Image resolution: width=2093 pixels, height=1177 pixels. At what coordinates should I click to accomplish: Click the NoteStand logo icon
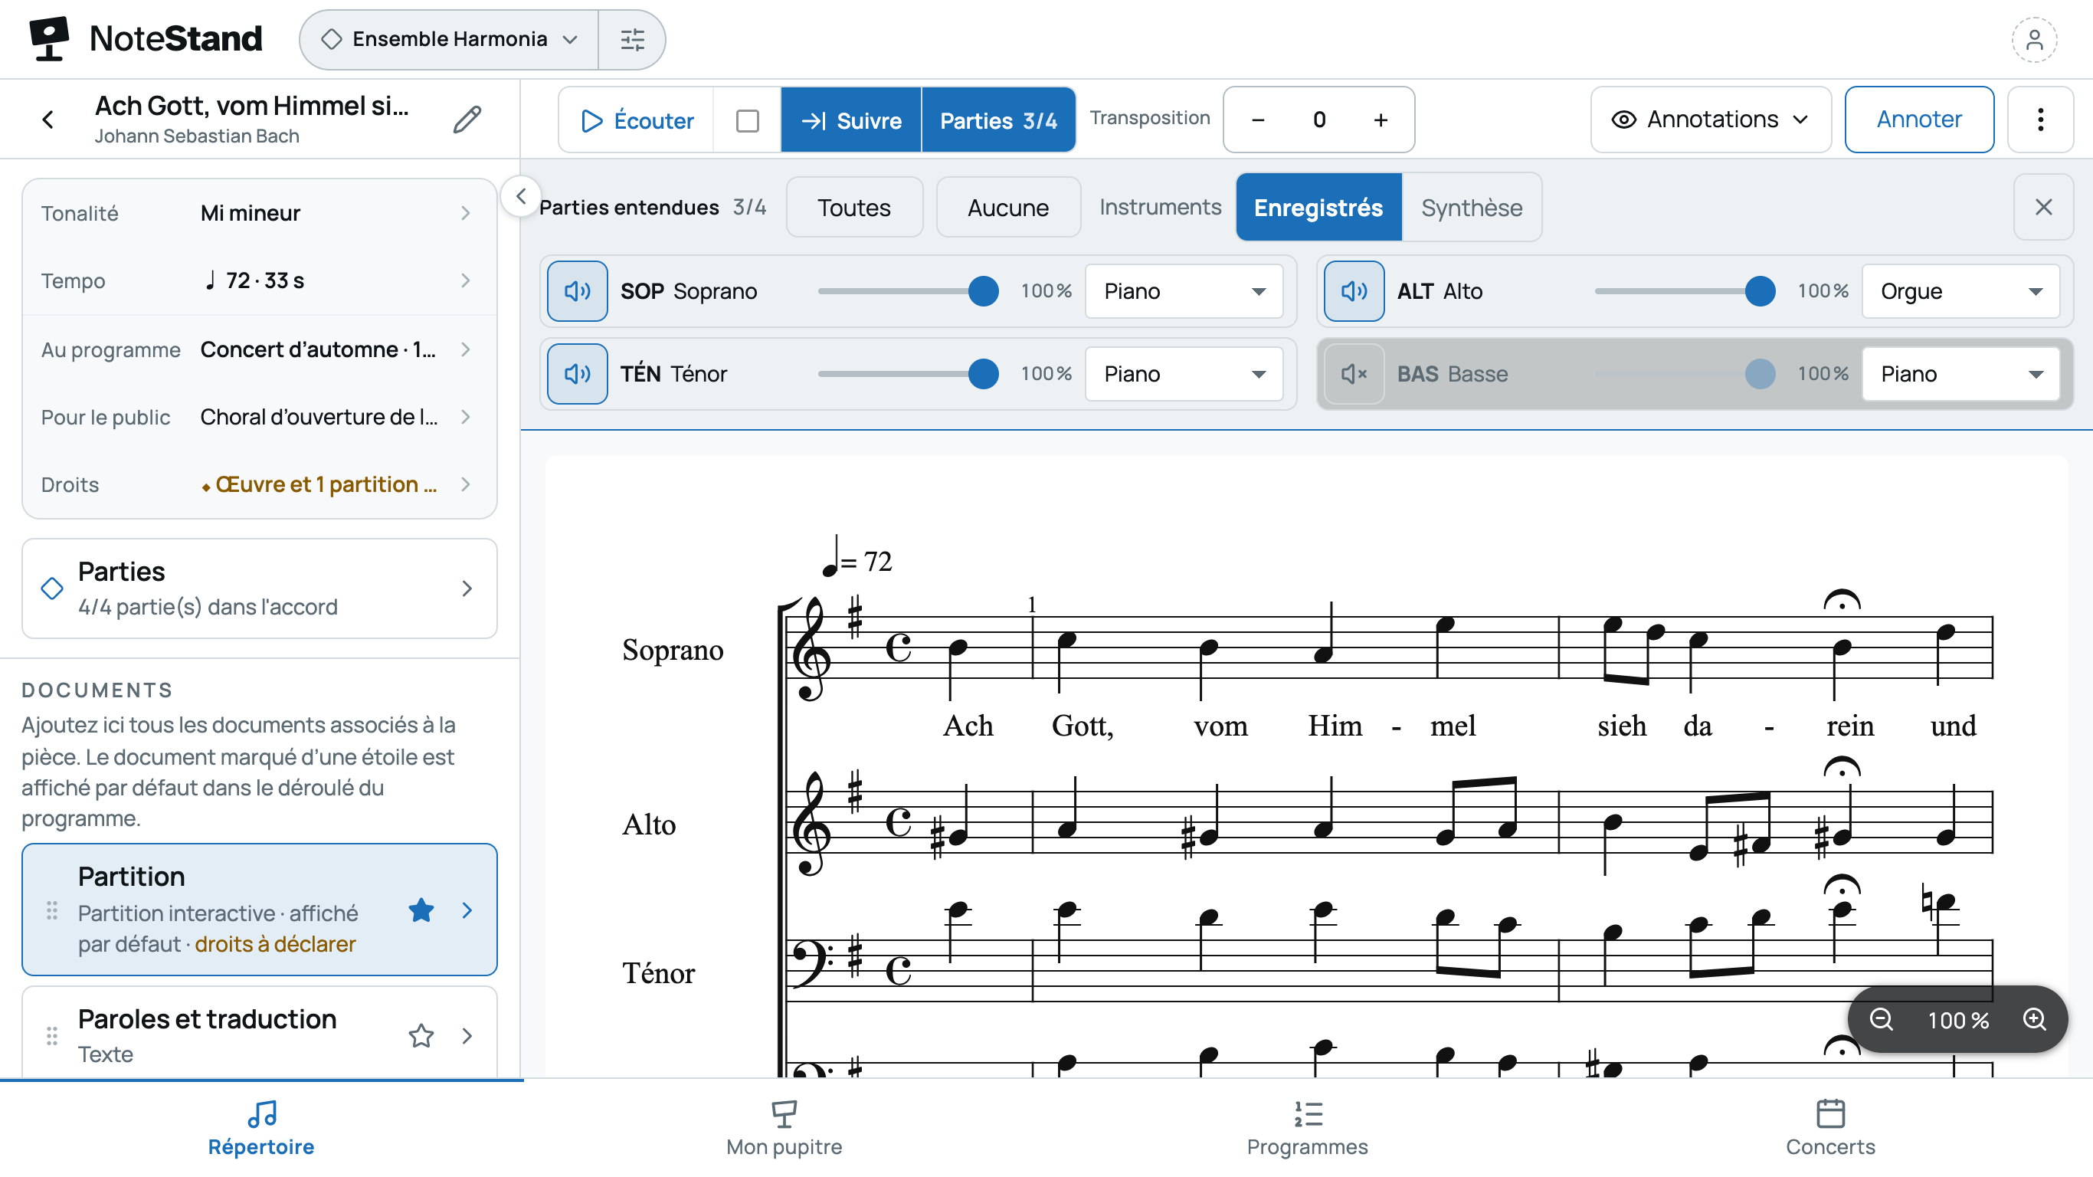49,39
